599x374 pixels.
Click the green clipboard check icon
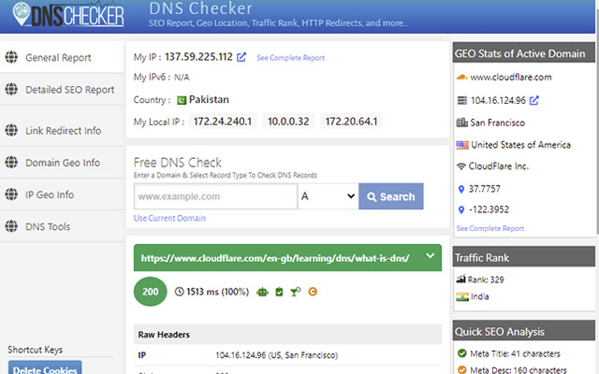[279, 292]
